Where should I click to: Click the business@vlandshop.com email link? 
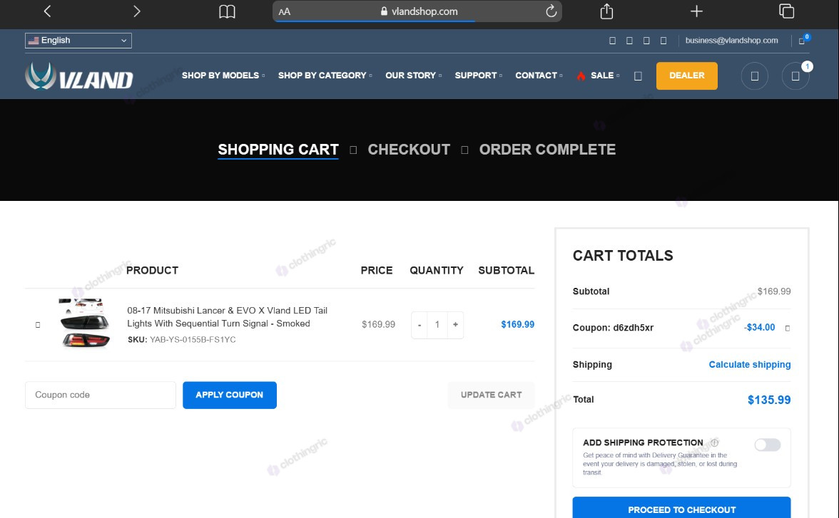pos(731,41)
